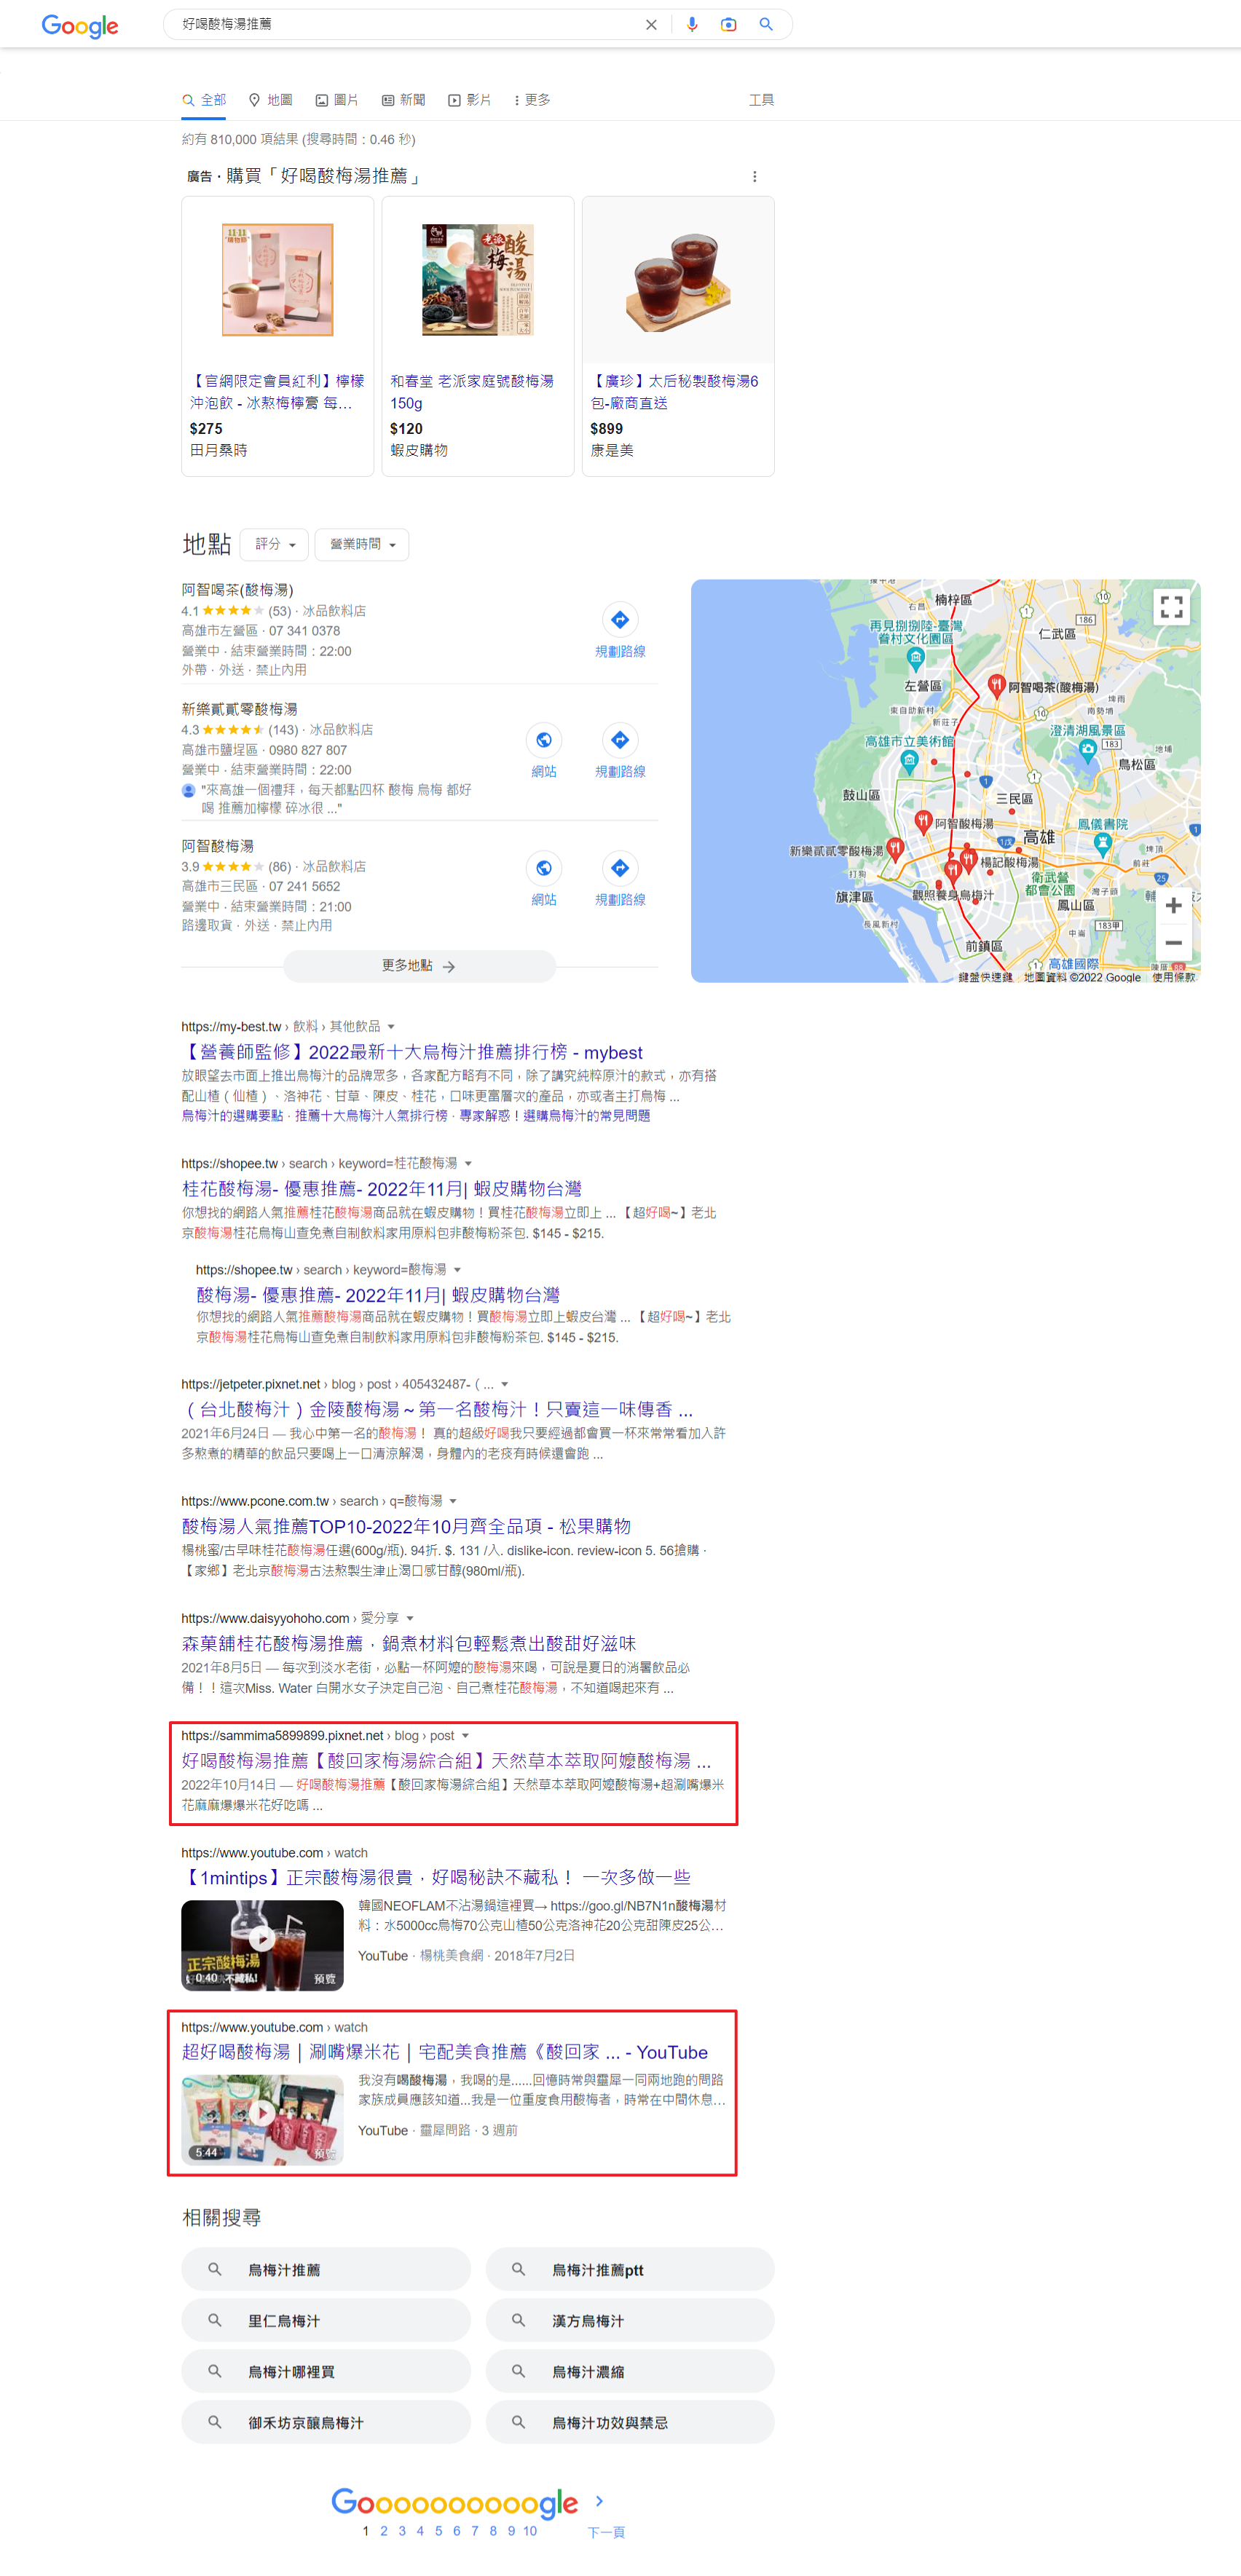Expand options arrow for pcone.com.tw result
This screenshot has width=1241, height=2576.
tap(453, 1501)
